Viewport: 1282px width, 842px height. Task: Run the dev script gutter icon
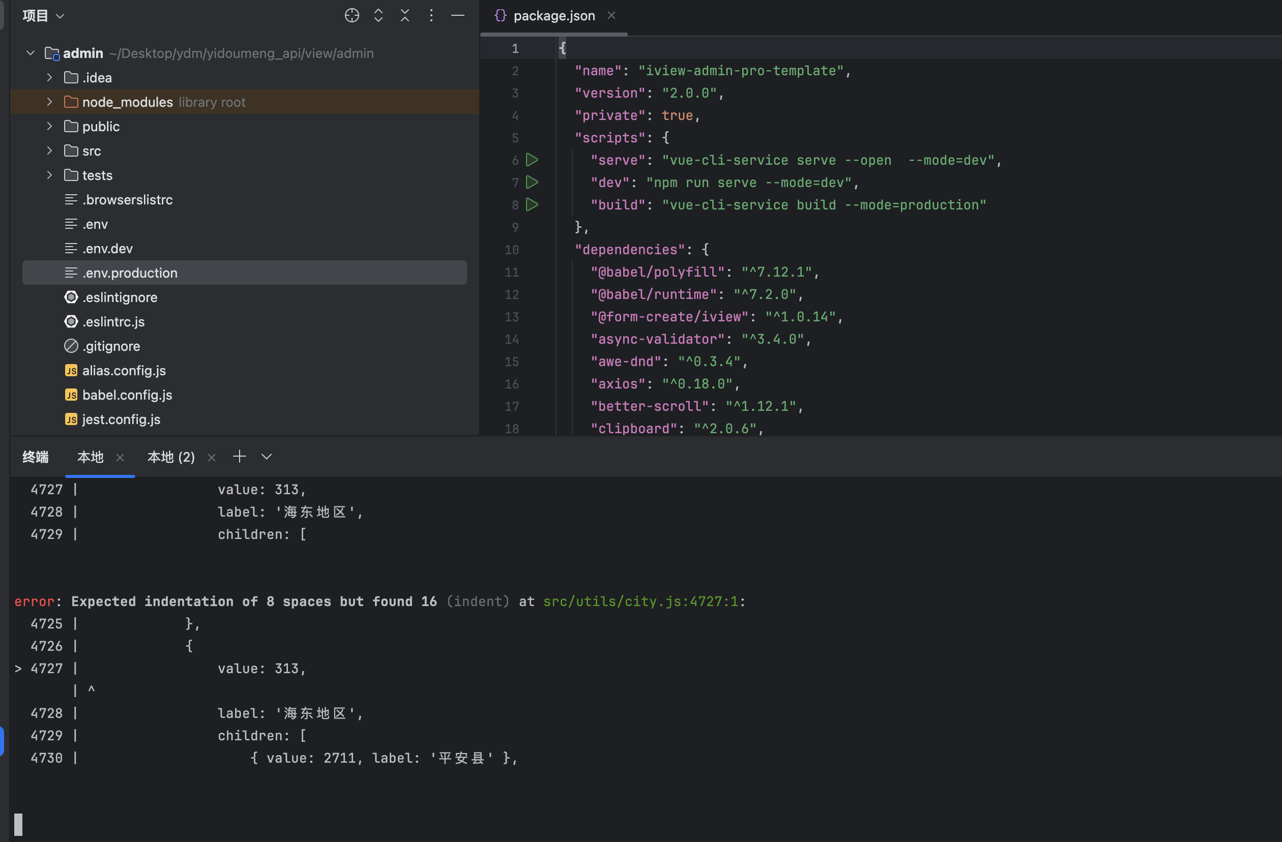[x=532, y=183]
